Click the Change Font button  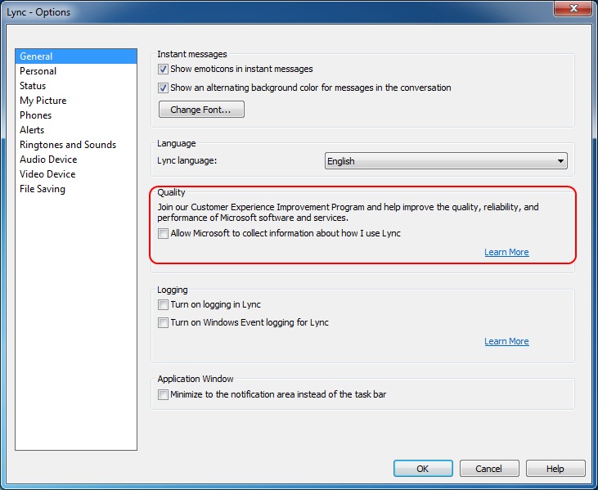[201, 110]
